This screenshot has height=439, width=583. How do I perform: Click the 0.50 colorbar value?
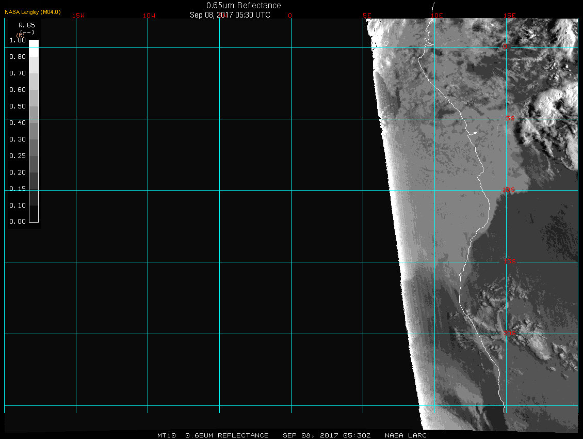tap(18, 106)
